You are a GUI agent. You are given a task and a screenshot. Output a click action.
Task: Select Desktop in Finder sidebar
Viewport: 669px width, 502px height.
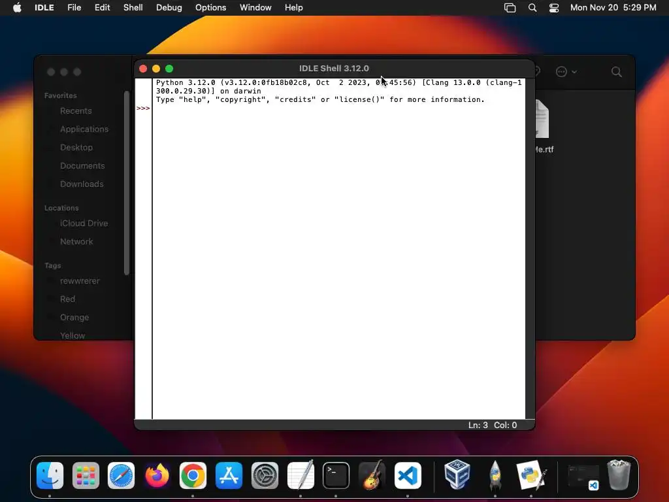[x=76, y=148]
